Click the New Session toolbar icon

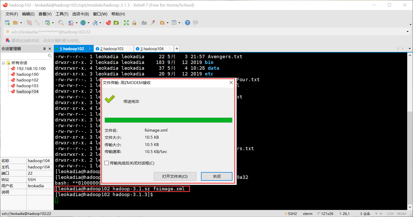point(7,23)
